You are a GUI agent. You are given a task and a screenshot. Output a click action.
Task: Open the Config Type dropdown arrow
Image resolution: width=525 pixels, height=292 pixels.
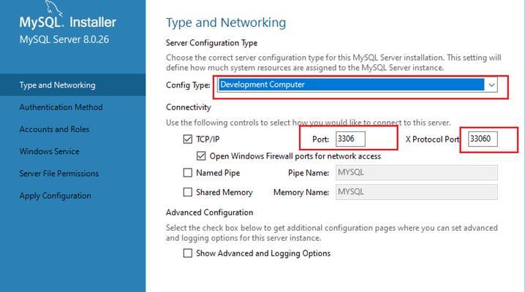pos(491,85)
